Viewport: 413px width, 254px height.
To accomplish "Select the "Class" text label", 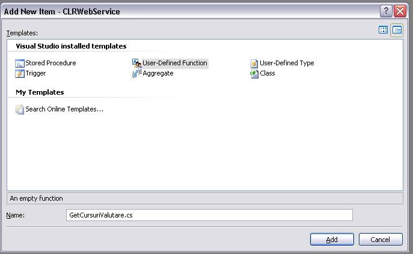I will (268, 73).
